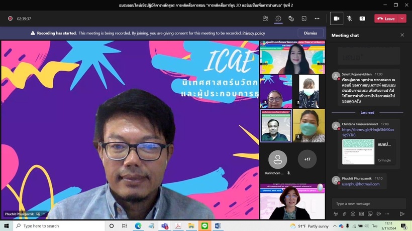Screen dimensions: 412x231
Task: Open the forms.gle survey link
Action: point(368,132)
